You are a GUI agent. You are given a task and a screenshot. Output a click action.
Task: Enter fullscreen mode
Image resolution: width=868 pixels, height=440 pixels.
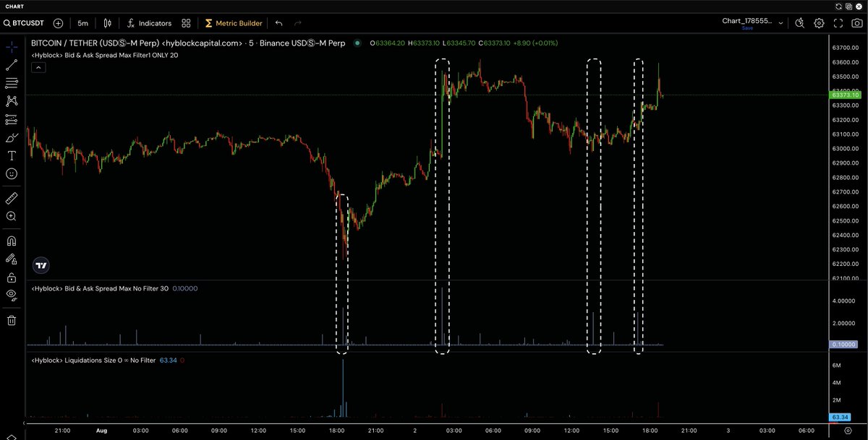838,23
